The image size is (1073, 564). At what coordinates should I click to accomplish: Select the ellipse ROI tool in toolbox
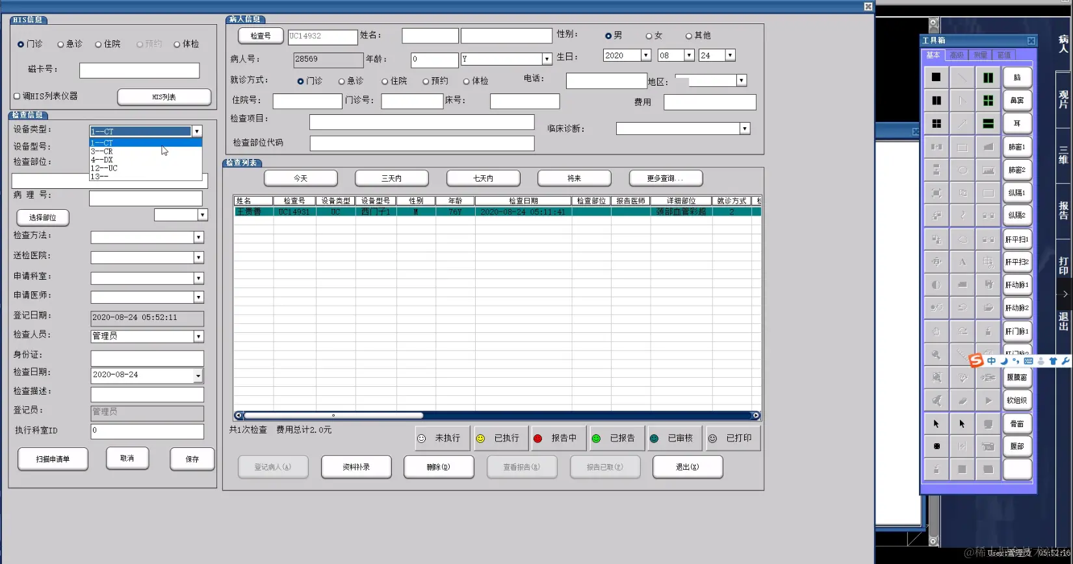point(962,170)
